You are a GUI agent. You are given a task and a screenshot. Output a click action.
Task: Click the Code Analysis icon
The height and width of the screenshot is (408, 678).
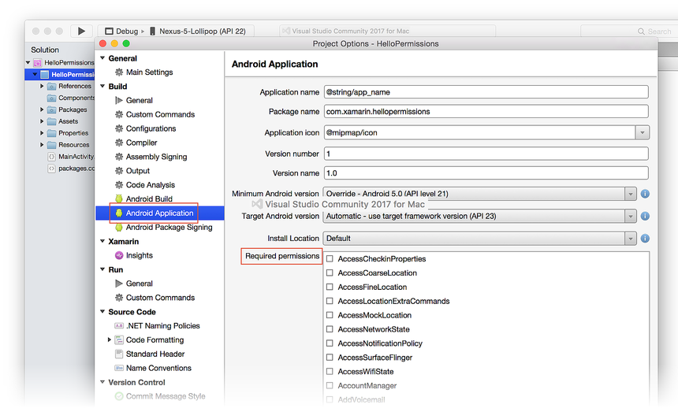(x=119, y=185)
